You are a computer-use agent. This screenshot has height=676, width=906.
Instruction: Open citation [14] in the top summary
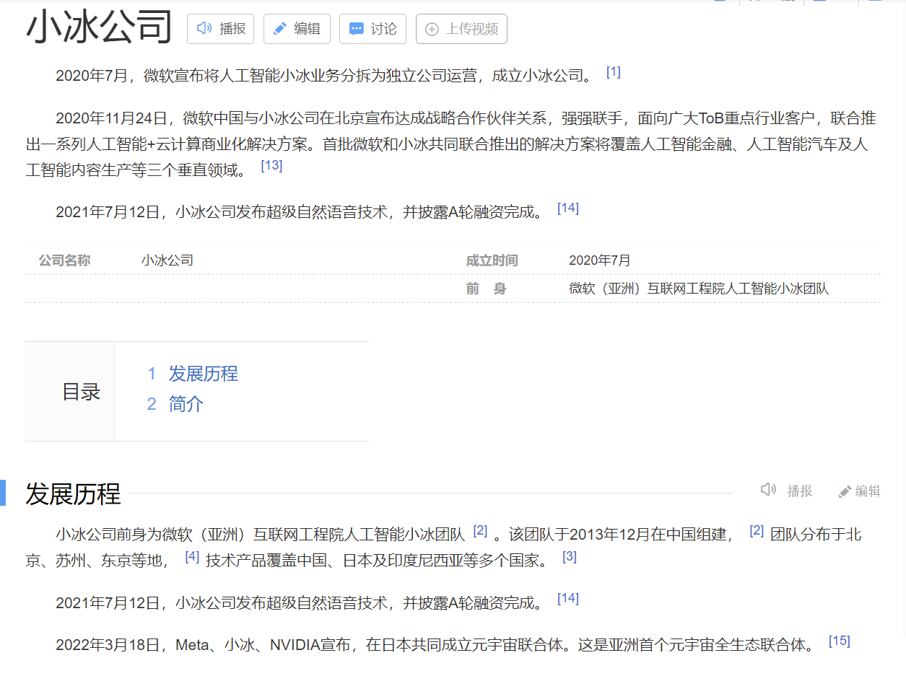click(x=568, y=208)
